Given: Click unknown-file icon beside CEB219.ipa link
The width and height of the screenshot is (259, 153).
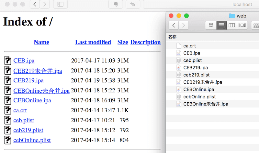Looking at the screenshot, I should (7, 81).
